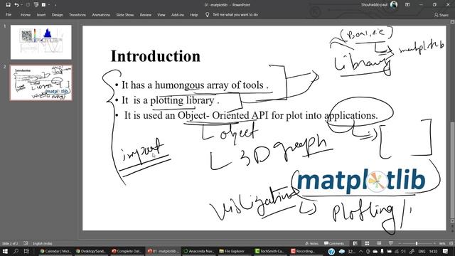Open the Add-ins tab
455x256 pixels.
coord(178,15)
